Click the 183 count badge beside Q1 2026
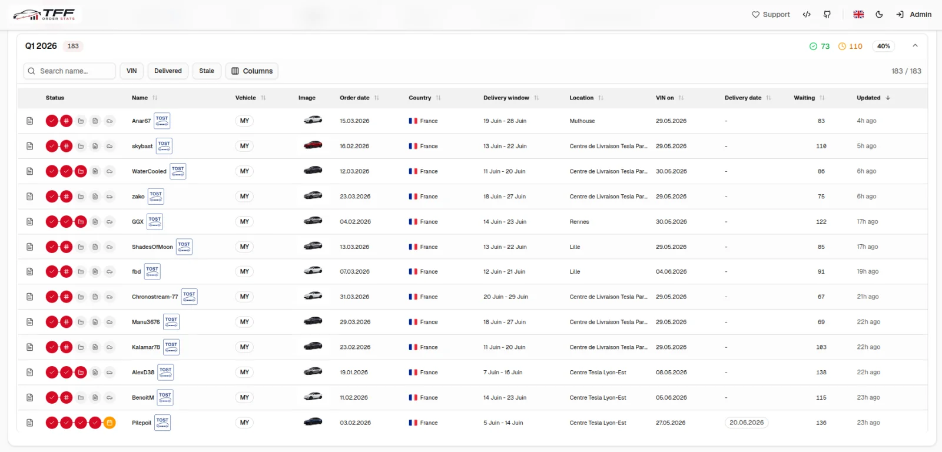The width and height of the screenshot is (942, 452). tap(73, 46)
